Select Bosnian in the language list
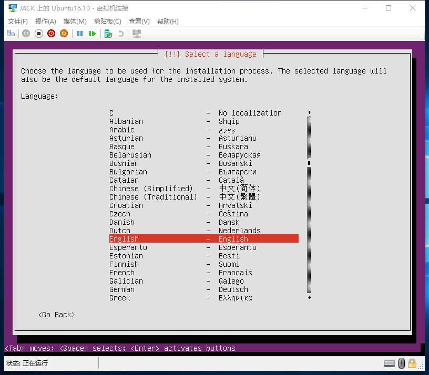 pos(204,163)
